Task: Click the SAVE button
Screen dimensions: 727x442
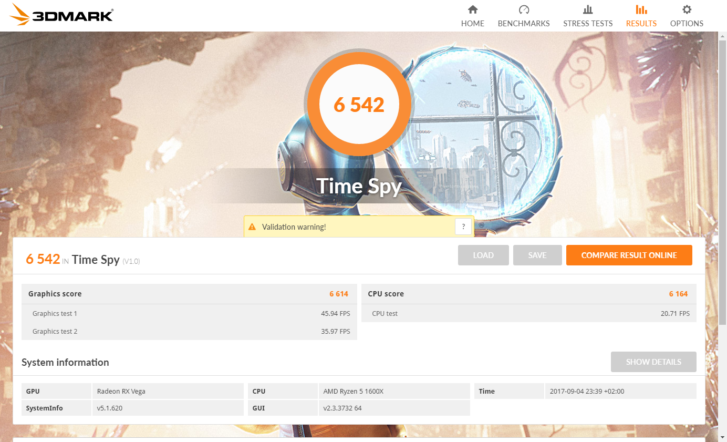Action: (537, 255)
